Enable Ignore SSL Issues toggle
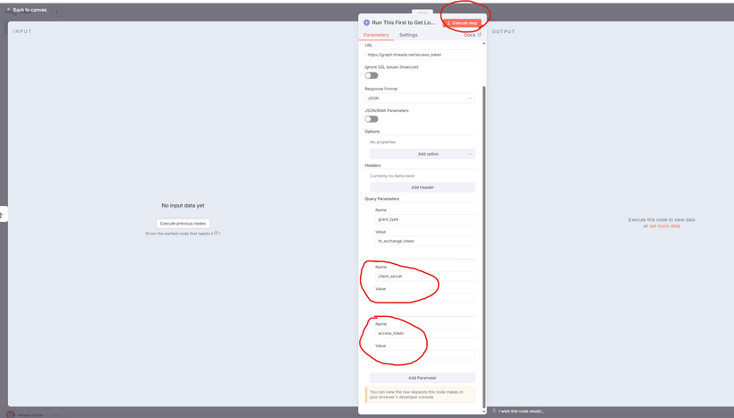 tap(371, 75)
